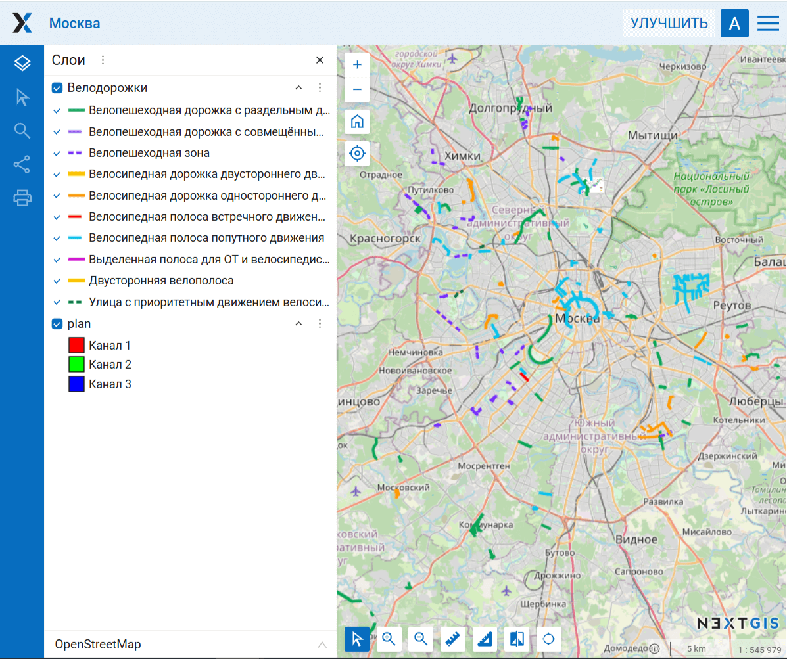Viewport: 787px width, 659px height.
Task: Enable the map swipe compare tool
Action: [x=517, y=639]
